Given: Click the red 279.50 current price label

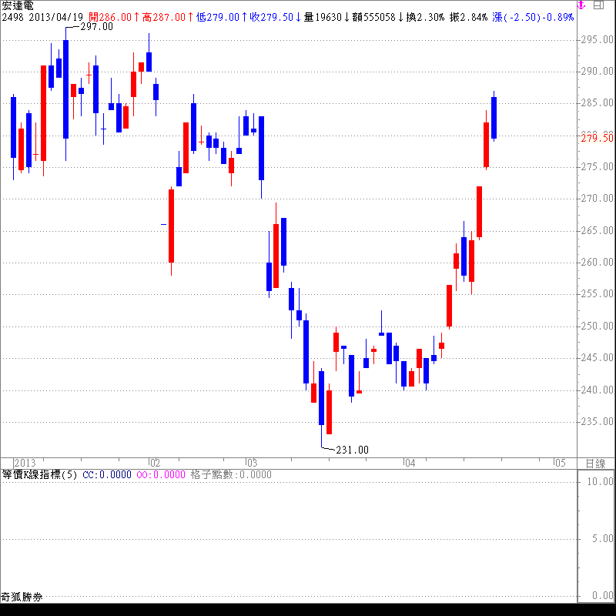Looking at the screenshot, I should tap(597, 138).
